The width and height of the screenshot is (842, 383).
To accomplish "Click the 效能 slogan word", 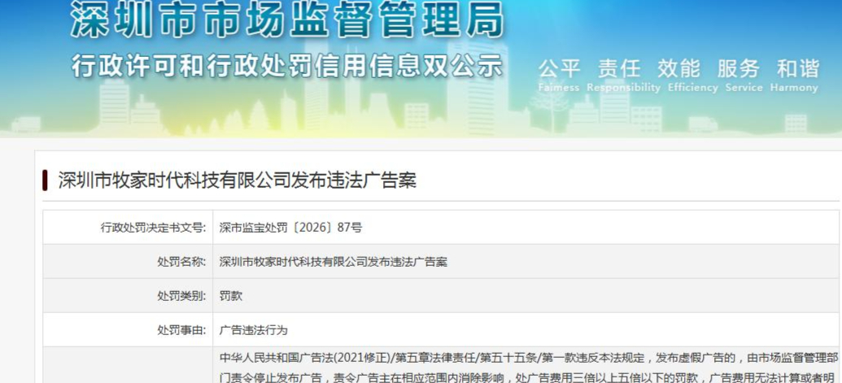I will click(678, 68).
